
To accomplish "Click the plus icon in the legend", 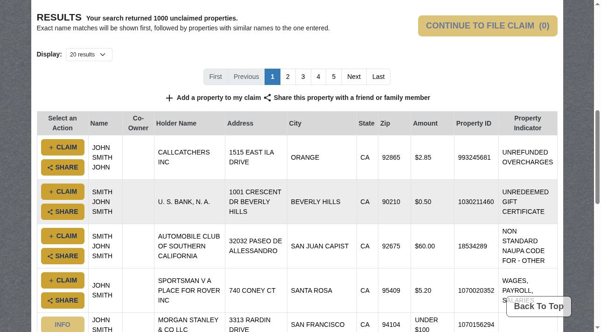I will [169, 98].
